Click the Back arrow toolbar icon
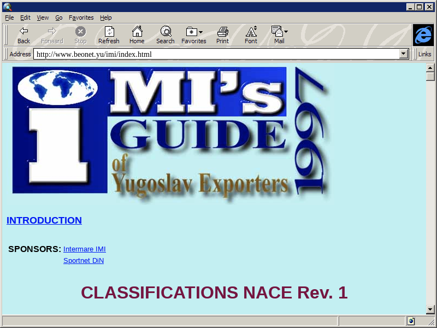 pos(23,32)
